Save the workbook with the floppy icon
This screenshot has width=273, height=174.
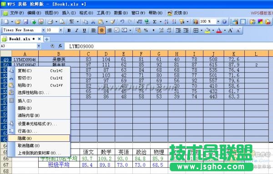click(x=26, y=21)
